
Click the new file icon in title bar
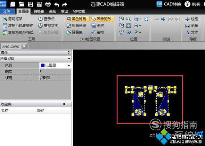coord(13,4)
